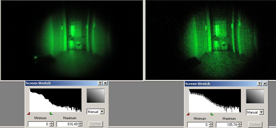276x128 pixels.
Task: Close the Screen Stretch dialog showing maximum 105.74
Action: [265, 84]
